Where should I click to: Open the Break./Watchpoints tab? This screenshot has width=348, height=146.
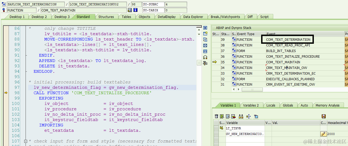[x=225, y=17]
